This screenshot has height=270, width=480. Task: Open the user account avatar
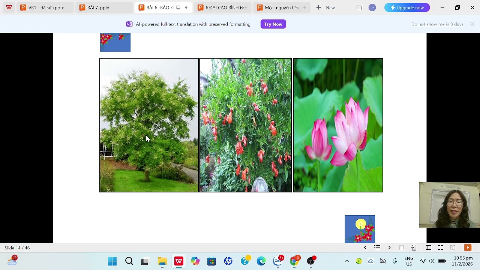[x=372, y=7]
